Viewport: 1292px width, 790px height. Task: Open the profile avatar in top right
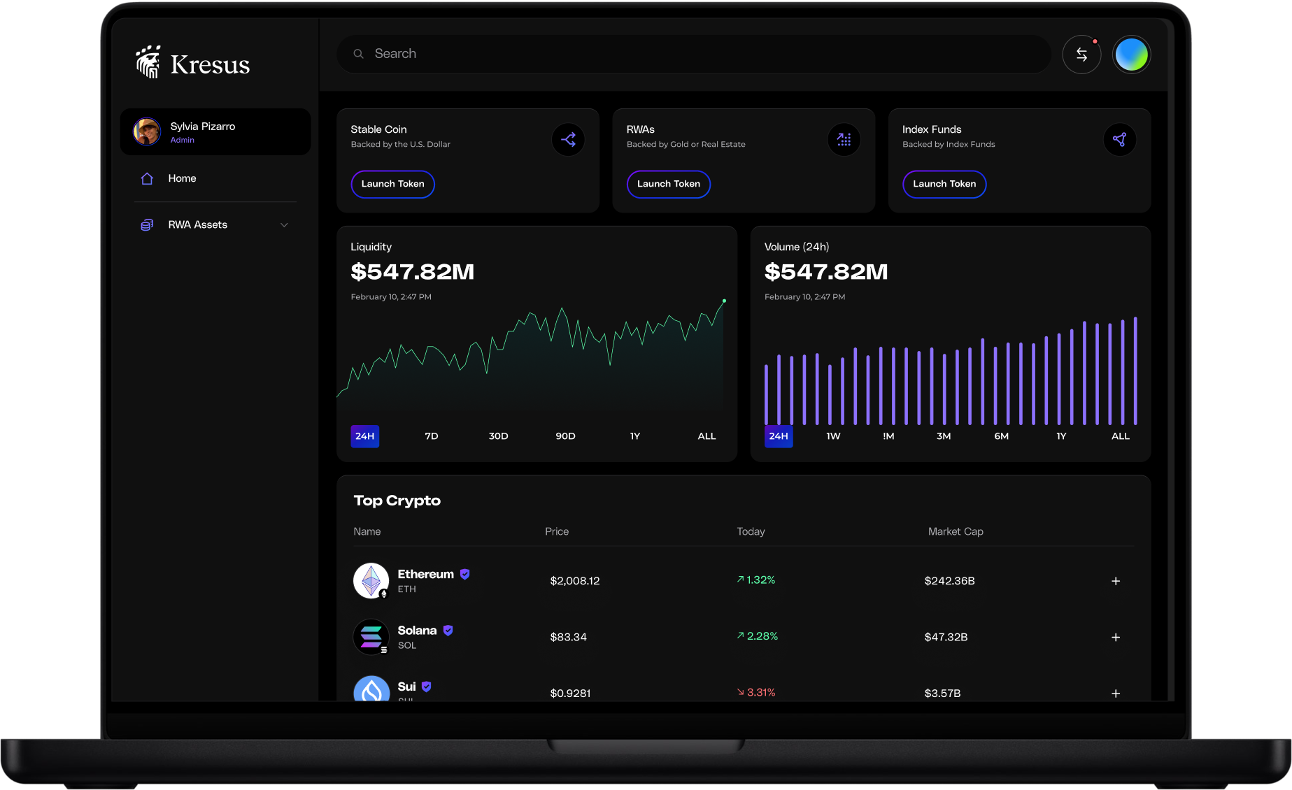coord(1131,54)
